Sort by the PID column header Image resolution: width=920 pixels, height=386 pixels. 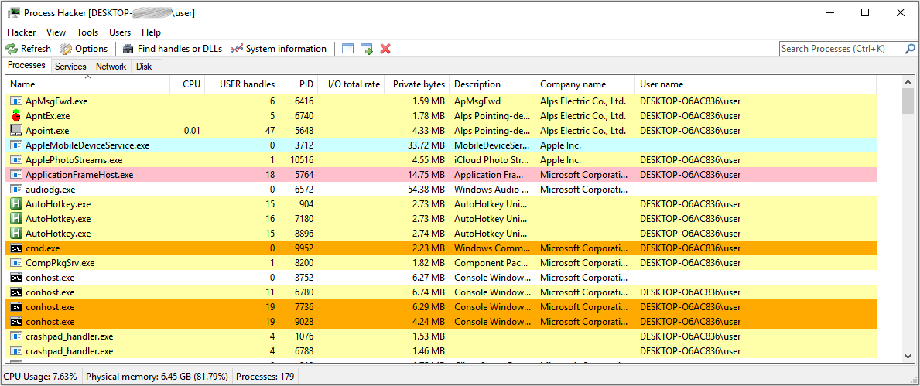pyautogui.click(x=306, y=84)
